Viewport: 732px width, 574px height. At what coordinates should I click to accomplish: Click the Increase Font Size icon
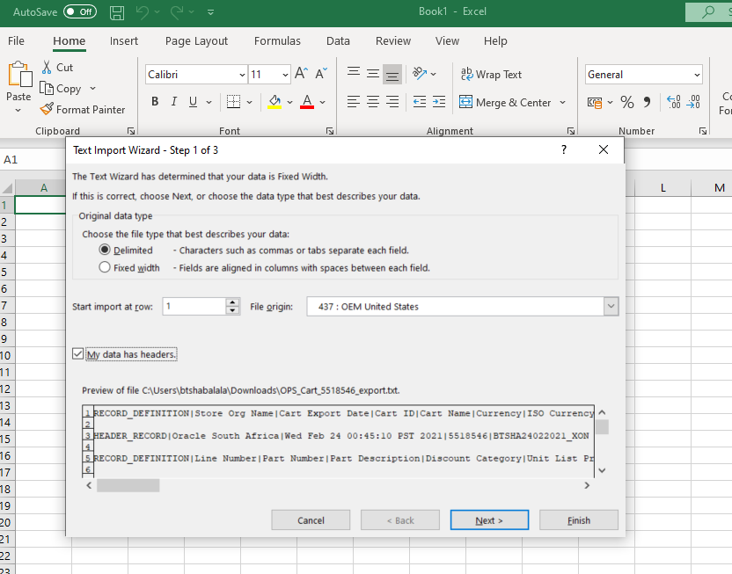pyautogui.click(x=301, y=75)
